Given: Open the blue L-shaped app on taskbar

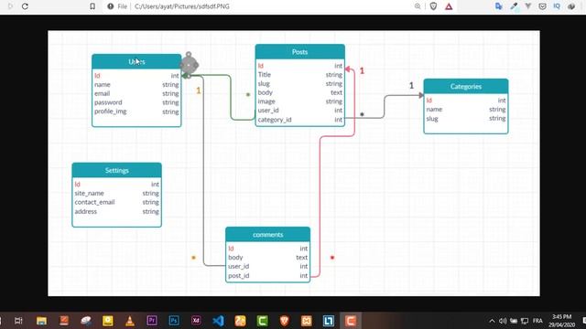Looking at the screenshot, I should point(329,321).
